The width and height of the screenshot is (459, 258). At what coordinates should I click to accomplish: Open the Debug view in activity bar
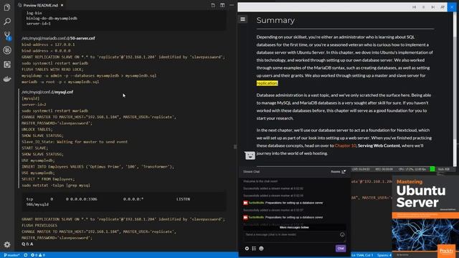(7, 50)
